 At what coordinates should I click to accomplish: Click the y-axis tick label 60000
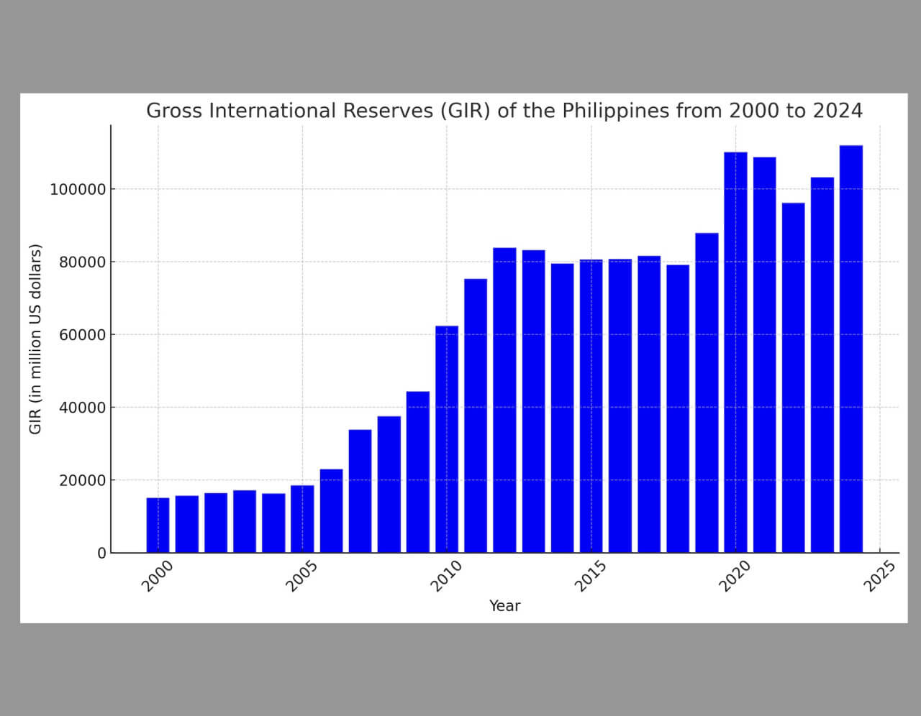coord(82,335)
